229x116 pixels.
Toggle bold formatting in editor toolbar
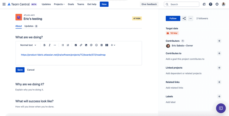click(x=44, y=45)
